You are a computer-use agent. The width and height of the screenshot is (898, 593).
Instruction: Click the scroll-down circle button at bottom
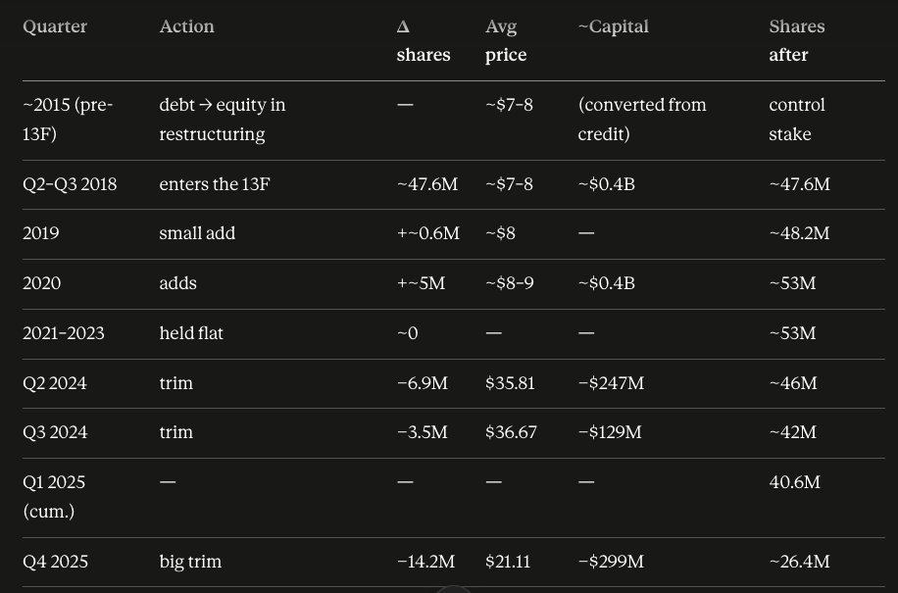click(x=453, y=589)
